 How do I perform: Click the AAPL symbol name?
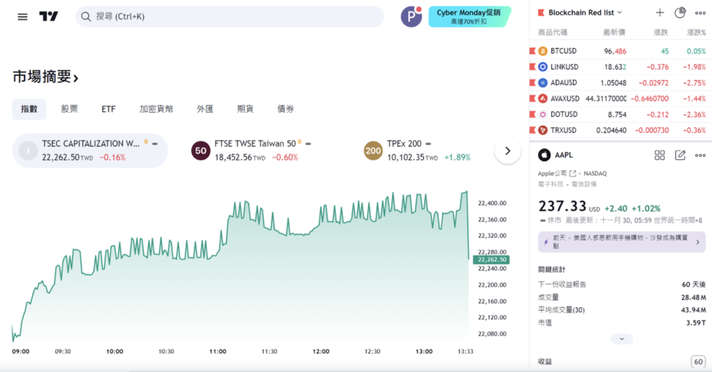563,155
